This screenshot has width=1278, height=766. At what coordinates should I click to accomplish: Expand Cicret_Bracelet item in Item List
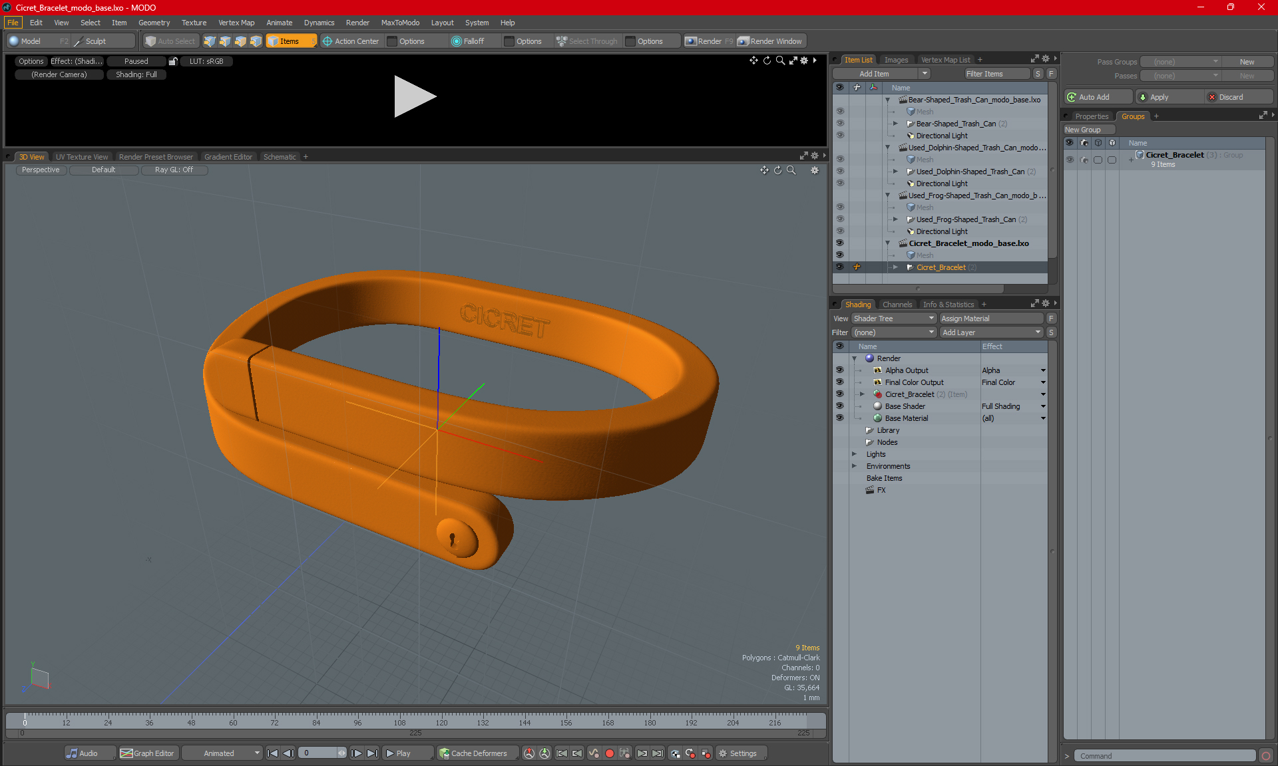click(896, 267)
